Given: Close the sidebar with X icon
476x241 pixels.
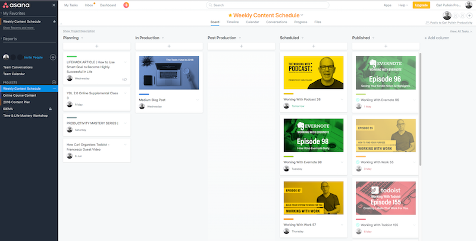Looking at the screenshot, I should [54, 5].
